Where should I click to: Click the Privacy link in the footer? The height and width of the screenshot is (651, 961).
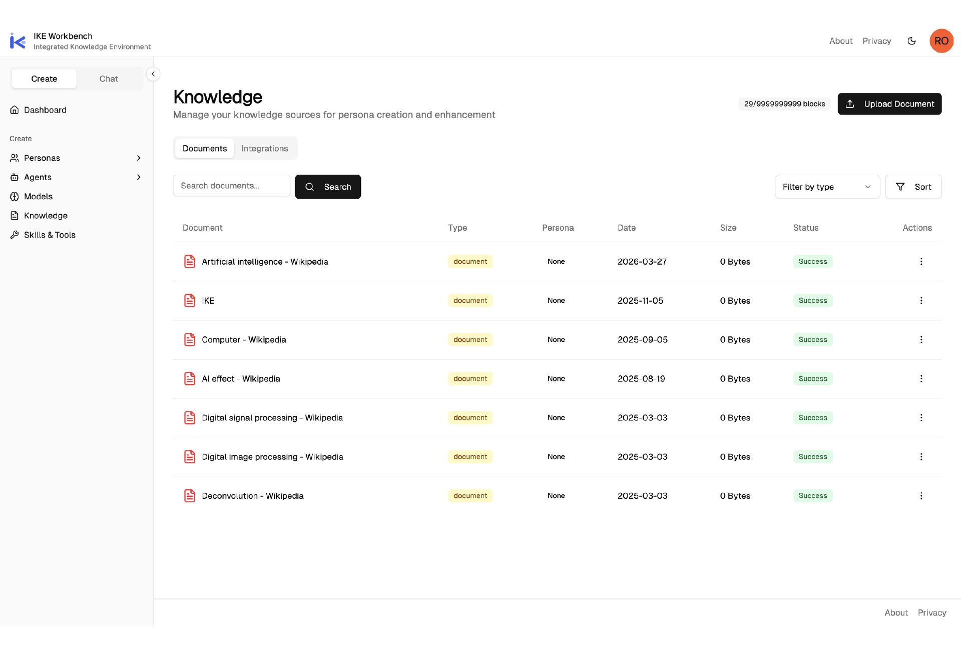(x=931, y=613)
